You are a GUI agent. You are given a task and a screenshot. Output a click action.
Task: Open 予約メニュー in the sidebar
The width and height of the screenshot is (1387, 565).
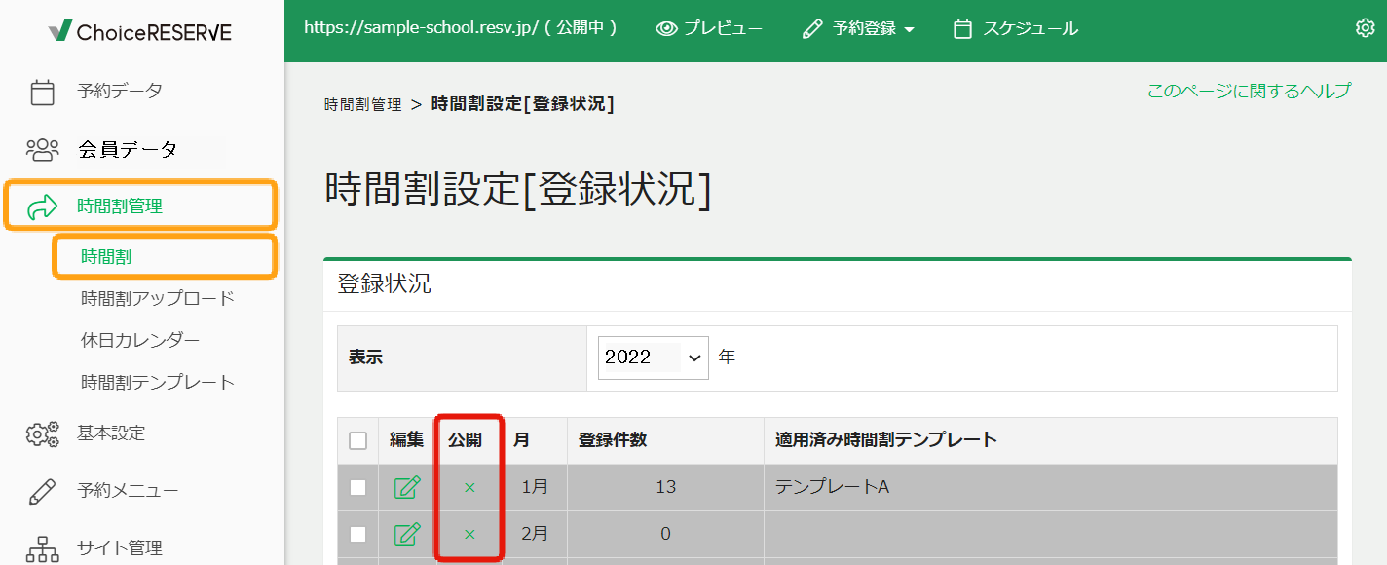(x=128, y=490)
